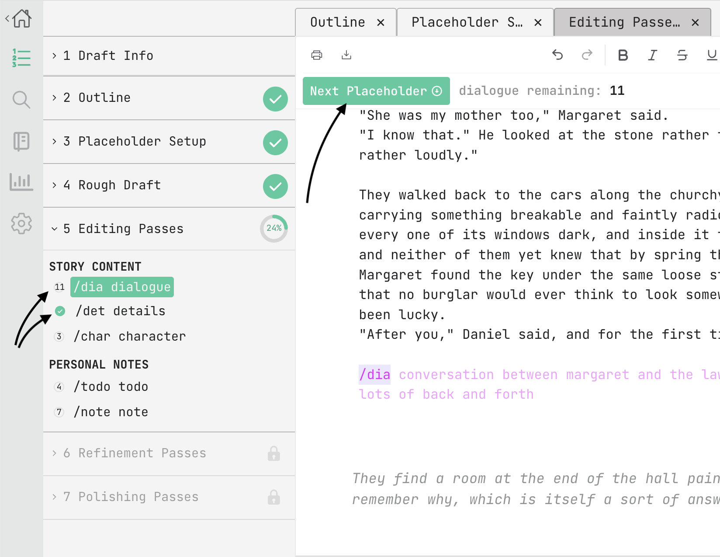Click the locked Polishing Passes padlock

pos(274,497)
